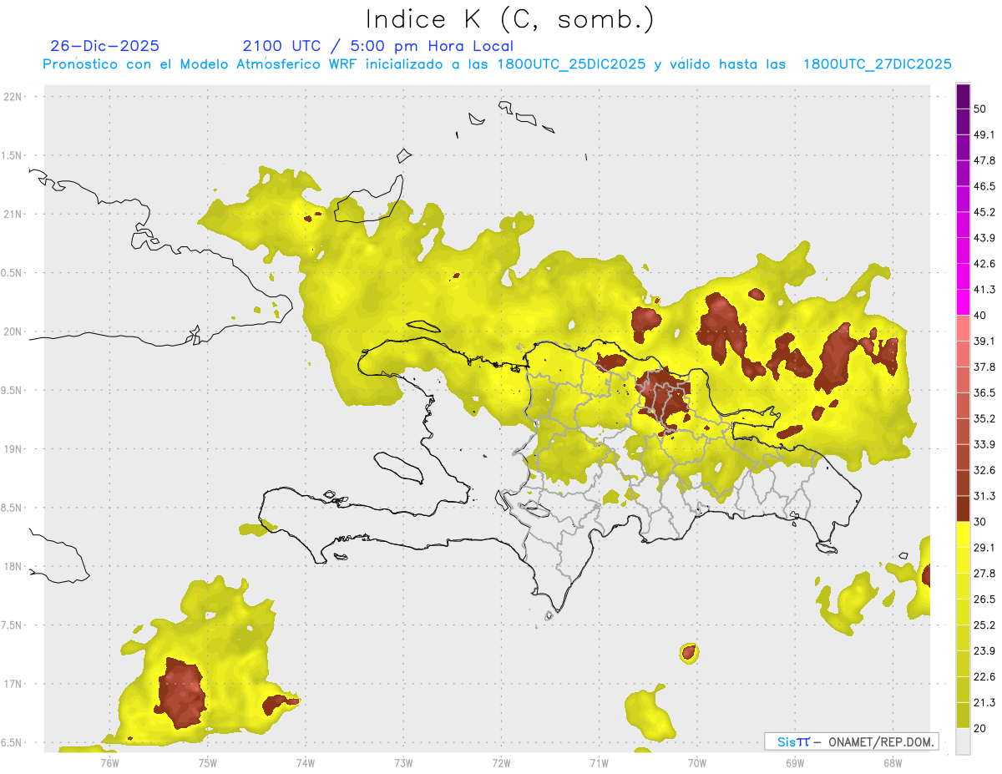Image resolution: width=1002 pixels, height=774 pixels.
Task: Click the '46.5' colorbar value
Action: (x=984, y=186)
